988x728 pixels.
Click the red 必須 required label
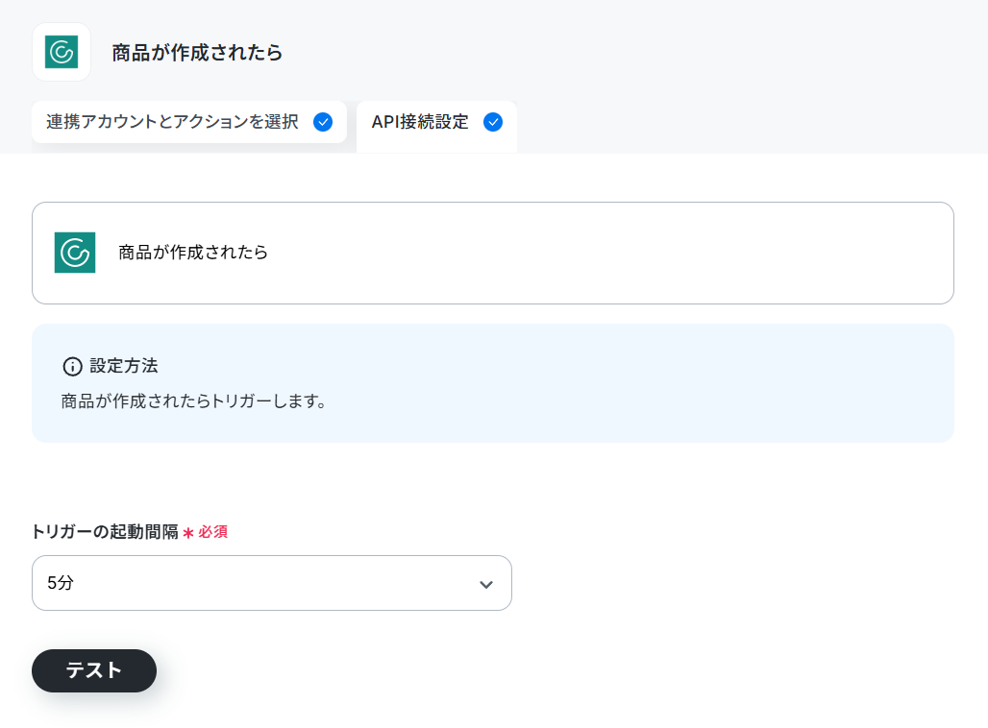[213, 532]
